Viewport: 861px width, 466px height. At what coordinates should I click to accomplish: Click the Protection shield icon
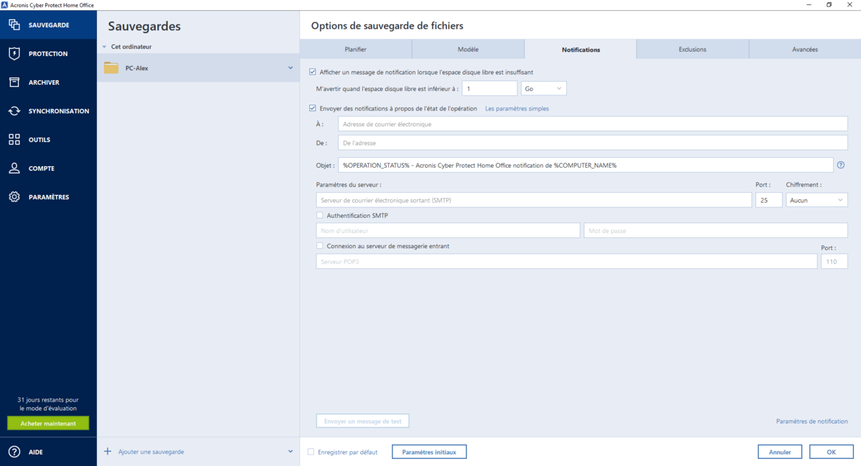pyautogui.click(x=14, y=54)
